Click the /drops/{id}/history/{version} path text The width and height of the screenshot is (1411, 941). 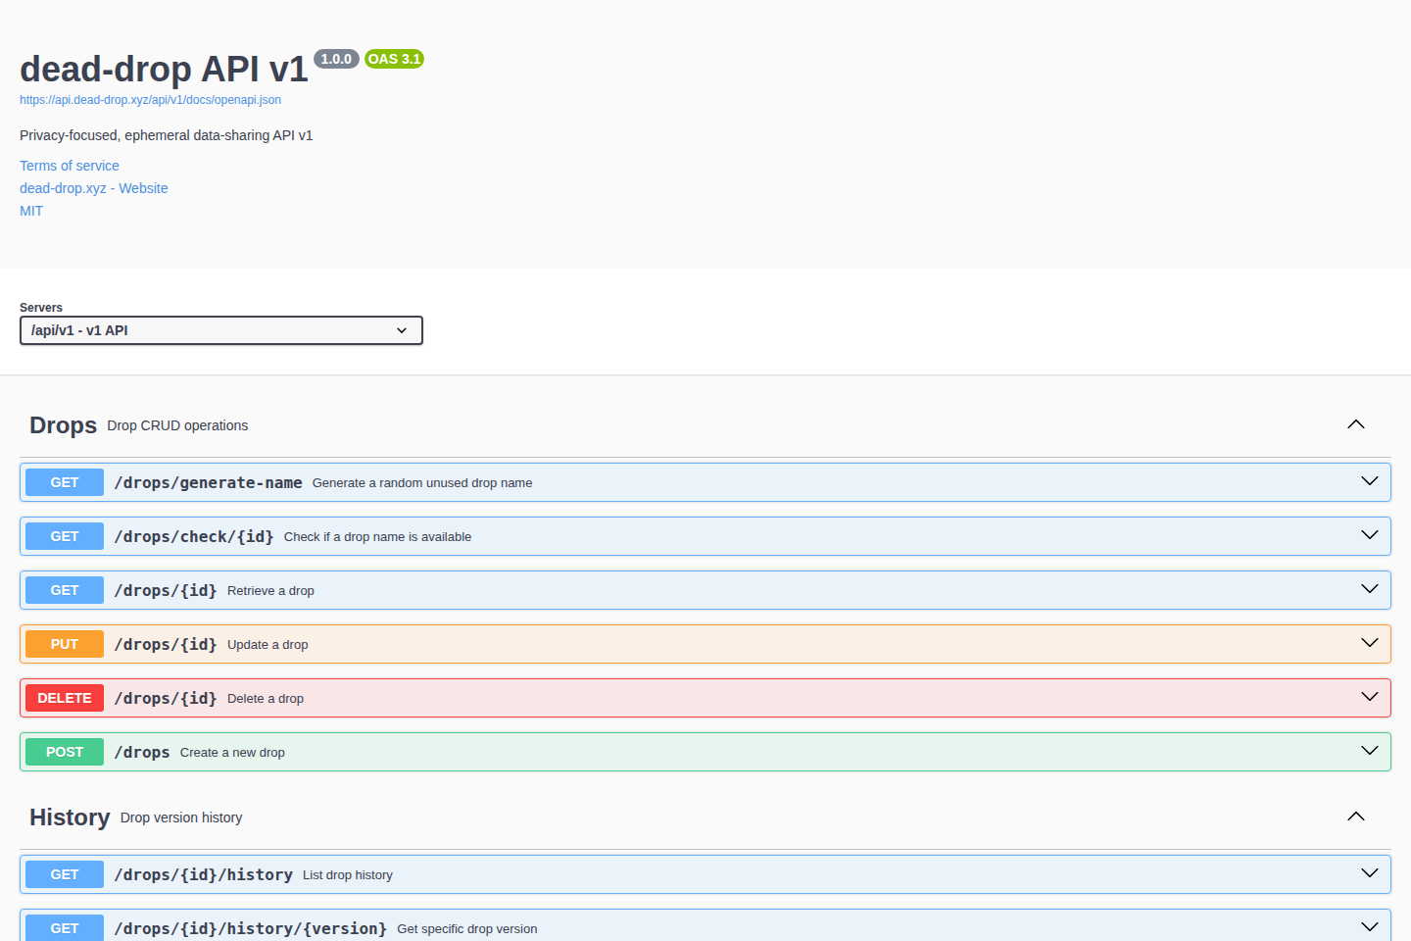tap(250, 928)
